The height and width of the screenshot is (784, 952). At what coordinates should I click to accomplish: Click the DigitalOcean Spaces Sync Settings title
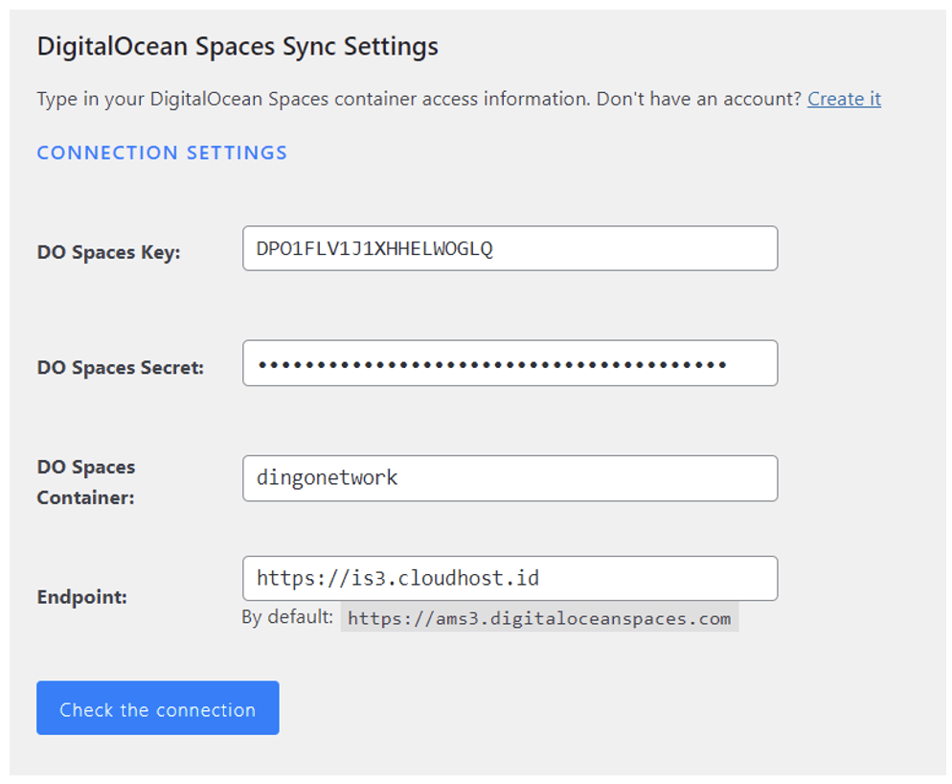coord(237,46)
